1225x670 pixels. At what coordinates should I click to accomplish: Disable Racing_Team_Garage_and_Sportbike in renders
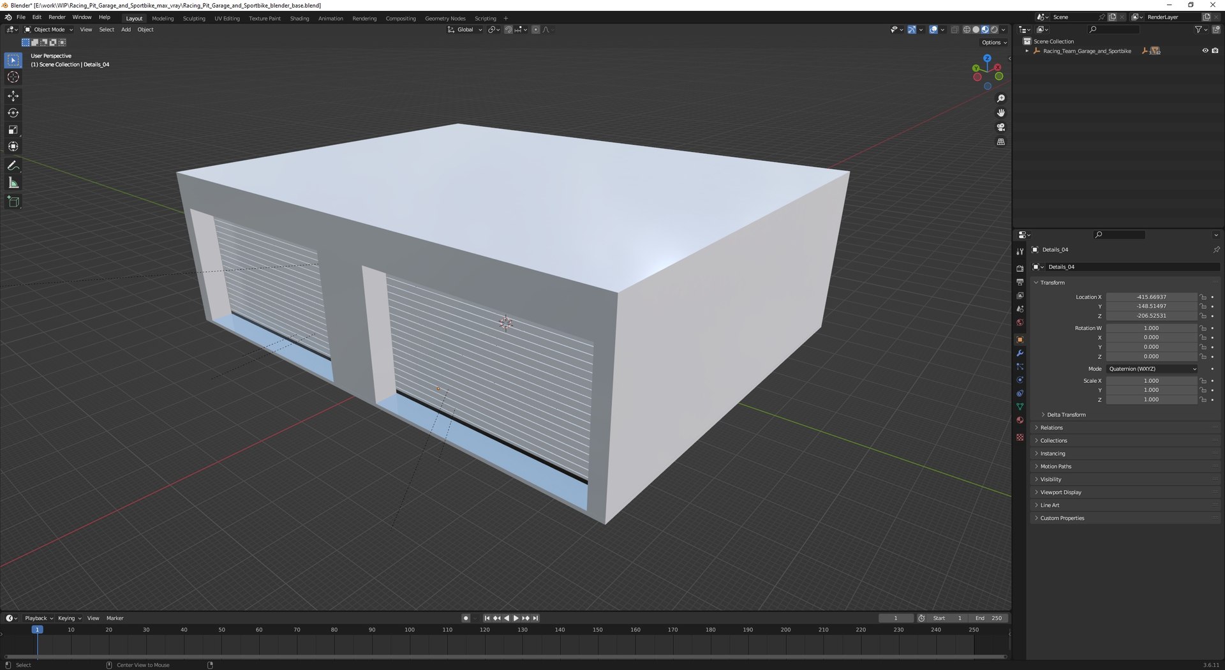1215,51
